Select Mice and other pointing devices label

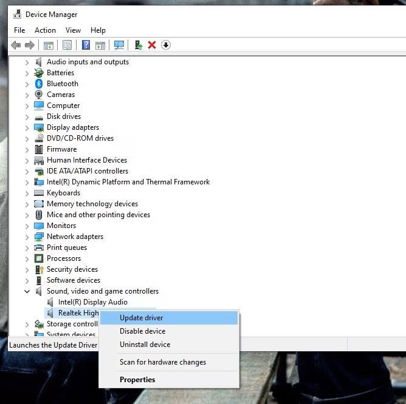click(x=98, y=215)
